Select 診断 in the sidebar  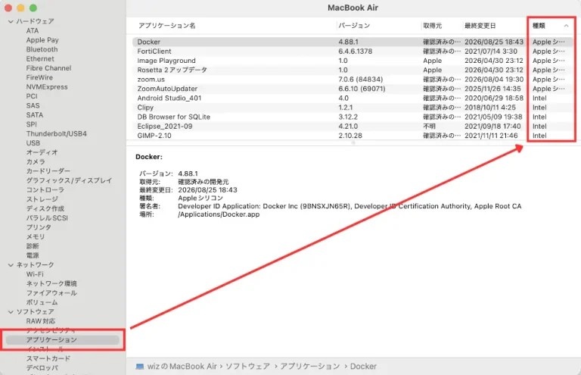coord(33,246)
